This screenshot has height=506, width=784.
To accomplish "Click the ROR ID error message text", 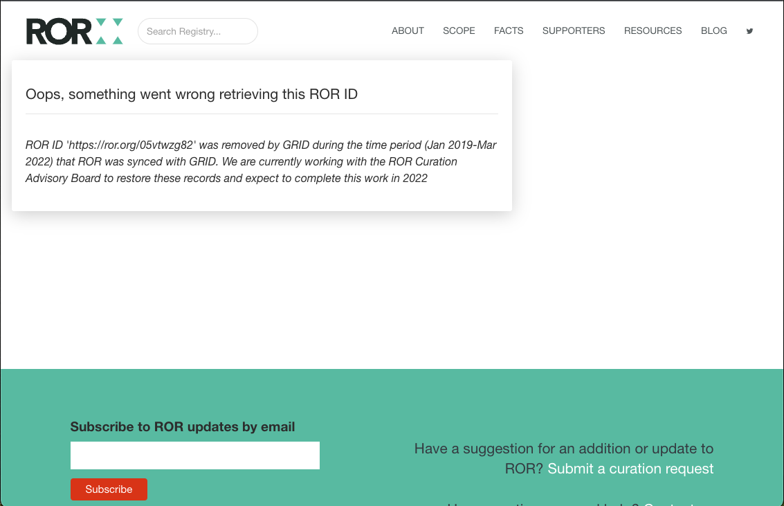I will (x=261, y=161).
